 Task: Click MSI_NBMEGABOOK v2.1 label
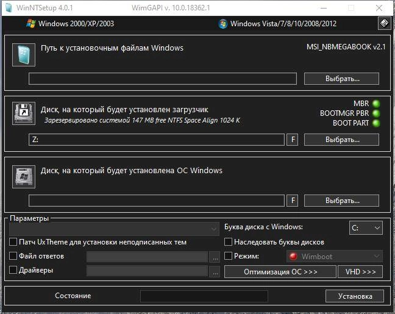346,47
